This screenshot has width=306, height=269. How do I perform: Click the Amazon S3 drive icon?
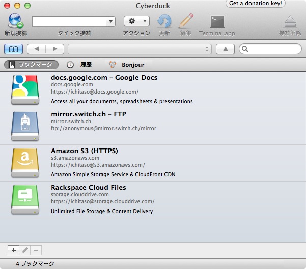(25, 163)
